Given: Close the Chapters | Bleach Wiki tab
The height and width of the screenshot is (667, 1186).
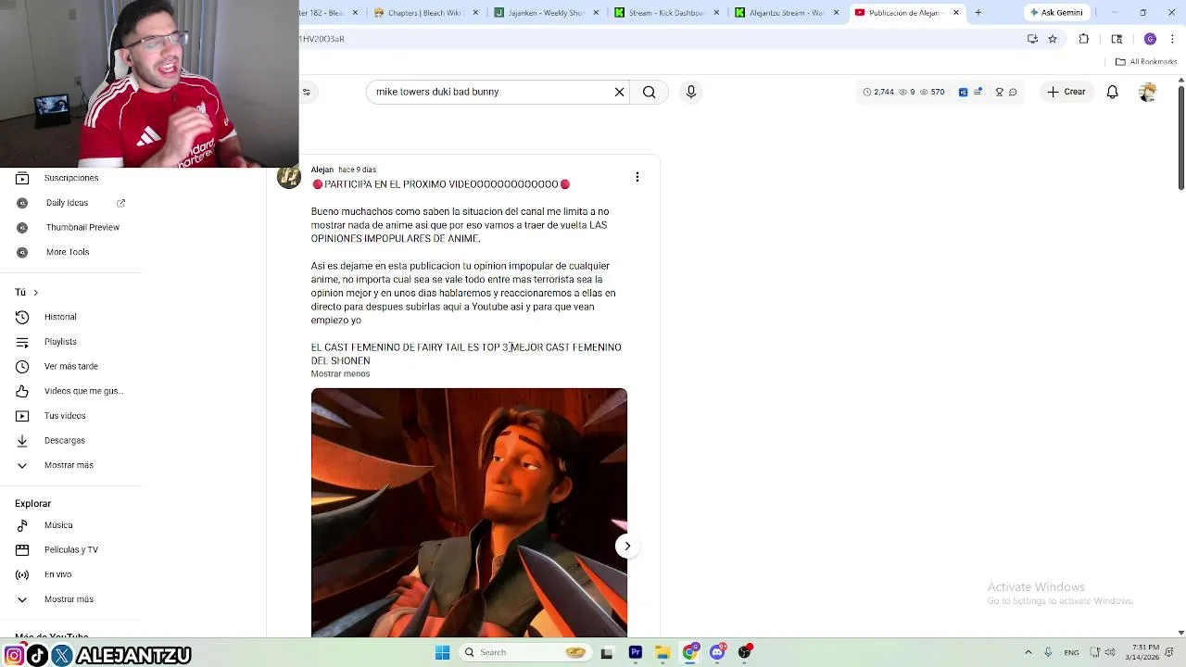Looking at the screenshot, I should click(476, 13).
